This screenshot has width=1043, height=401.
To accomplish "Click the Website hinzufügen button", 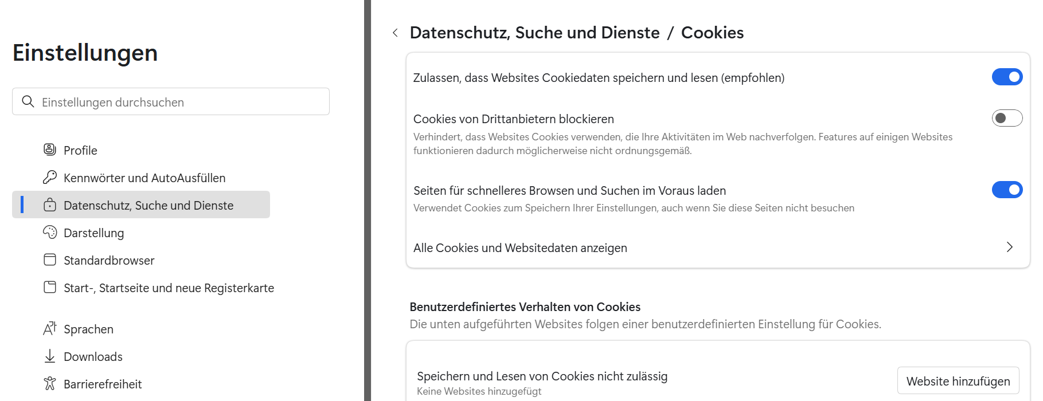I will (958, 381).
